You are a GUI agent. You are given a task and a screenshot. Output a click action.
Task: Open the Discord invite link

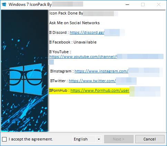87,32
